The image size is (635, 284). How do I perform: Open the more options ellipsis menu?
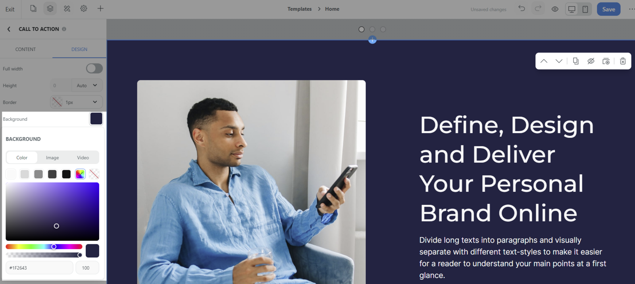(x=631, y=9)
